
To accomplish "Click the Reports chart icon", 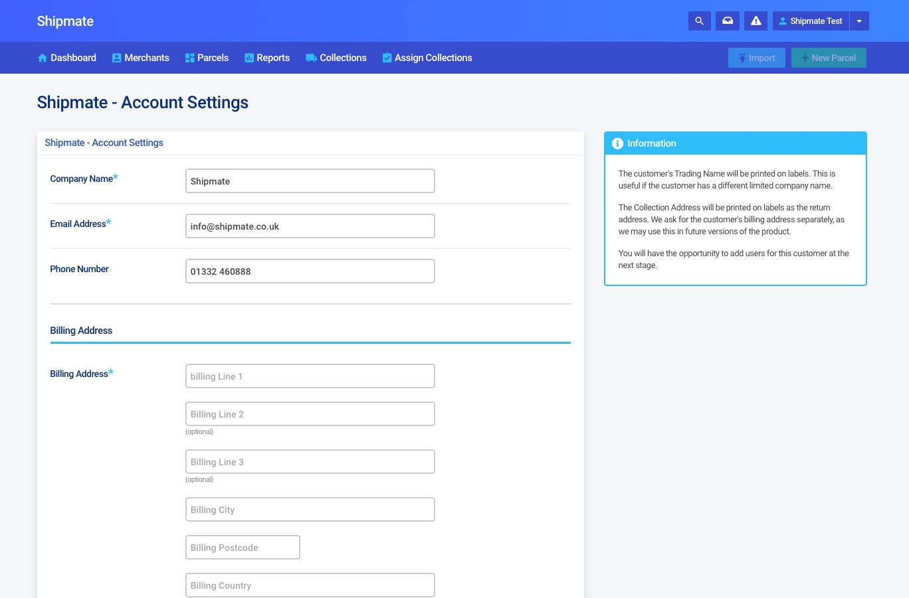I will pos(249,58).
